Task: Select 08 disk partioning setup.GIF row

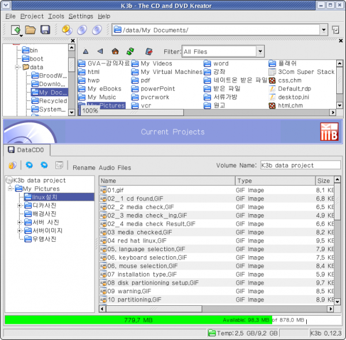Action: (x=217, y=283)
